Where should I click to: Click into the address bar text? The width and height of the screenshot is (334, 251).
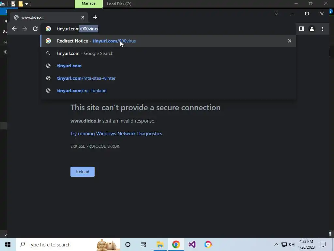(x=78, y=29)
